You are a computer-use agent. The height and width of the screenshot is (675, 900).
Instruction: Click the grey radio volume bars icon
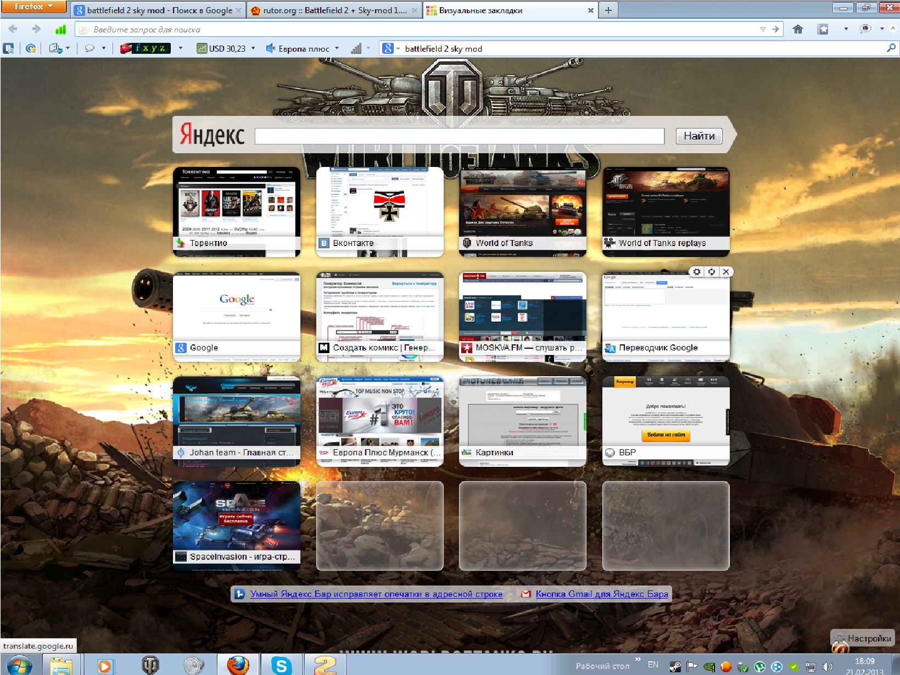tap(356, 48)
